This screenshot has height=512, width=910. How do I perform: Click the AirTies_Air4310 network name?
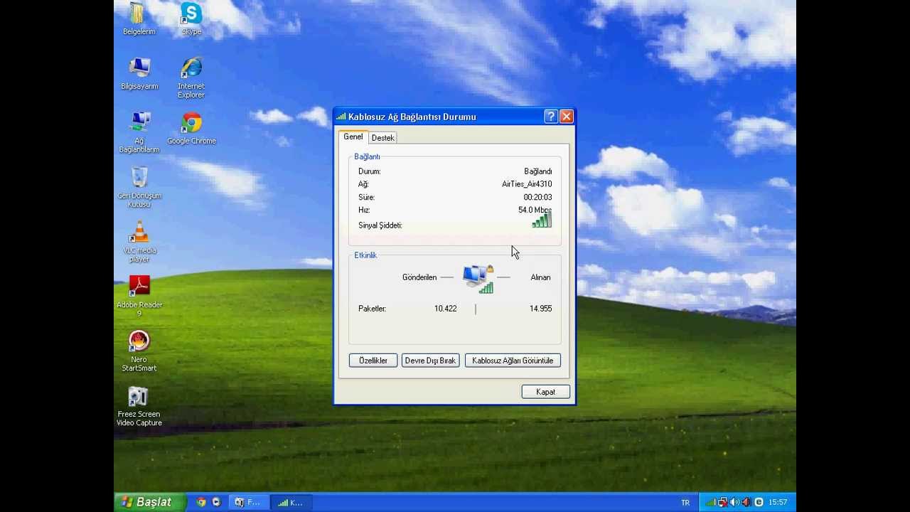tap(527, 184)
